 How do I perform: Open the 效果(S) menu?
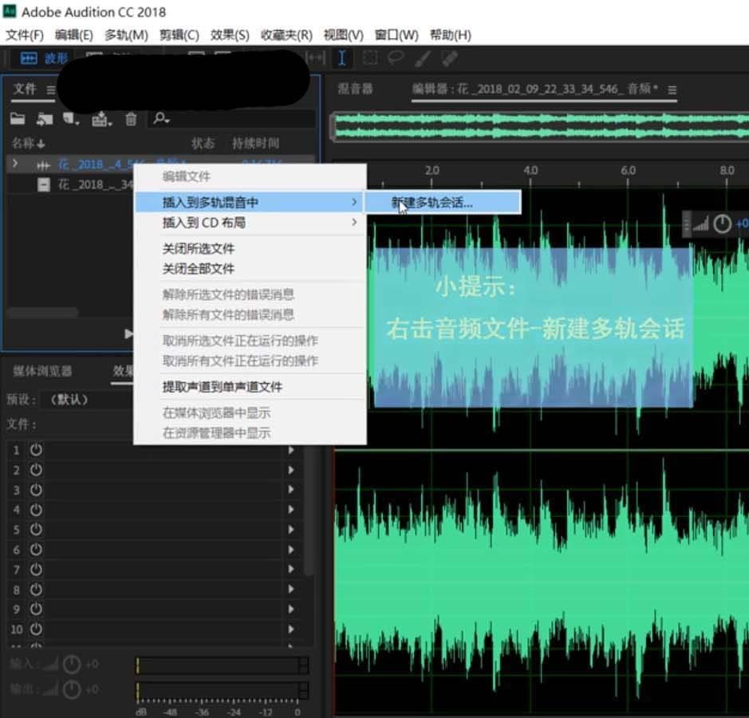[x=230, y=34]
